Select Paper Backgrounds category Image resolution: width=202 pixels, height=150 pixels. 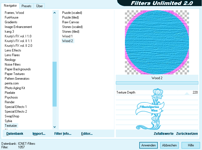coord(18,69)
